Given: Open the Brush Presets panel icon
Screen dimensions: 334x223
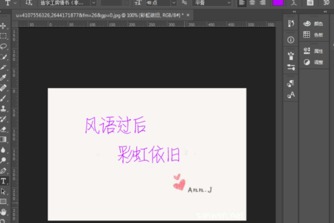Looking at the screenshot, I should tap(291, 56).
